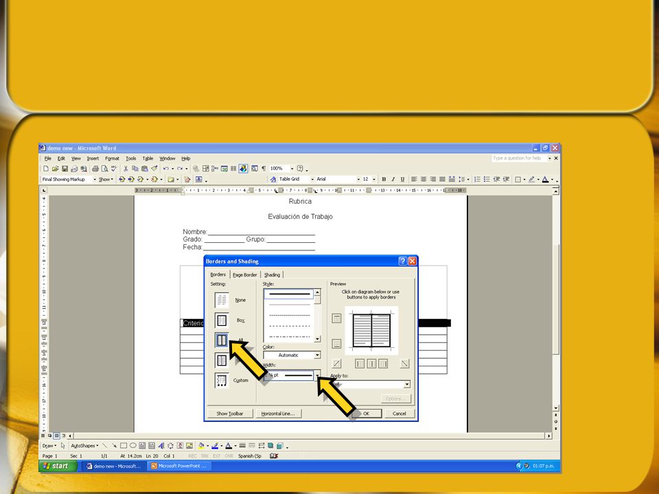Toggle diagonal up border button in Preview
This screenshot has height=494, width=659.
(336, 364)
